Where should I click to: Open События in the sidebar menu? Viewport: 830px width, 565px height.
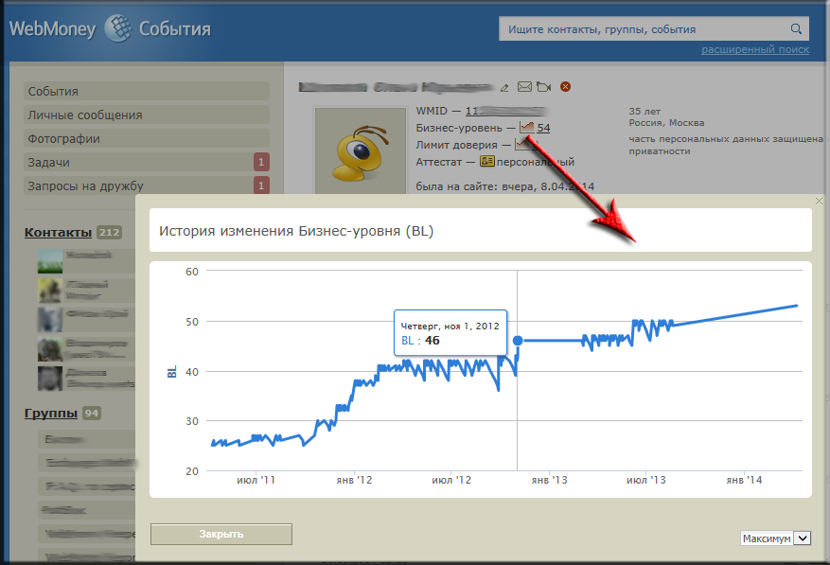pyautogui.click(x=147, y=91)
